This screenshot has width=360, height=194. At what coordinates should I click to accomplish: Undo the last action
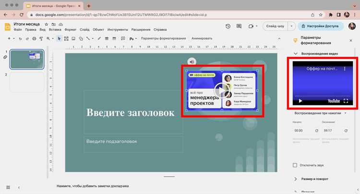coord(20,39)
